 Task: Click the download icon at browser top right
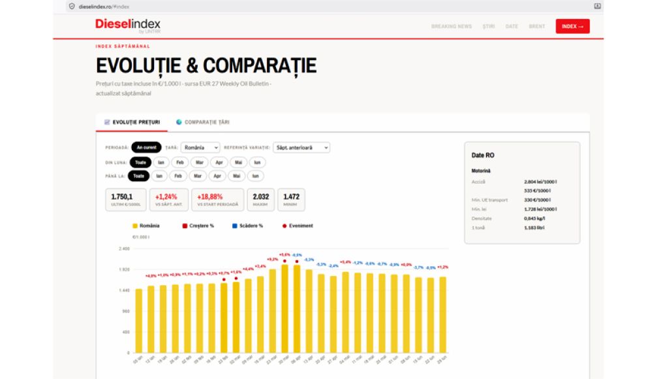(597, 6)
